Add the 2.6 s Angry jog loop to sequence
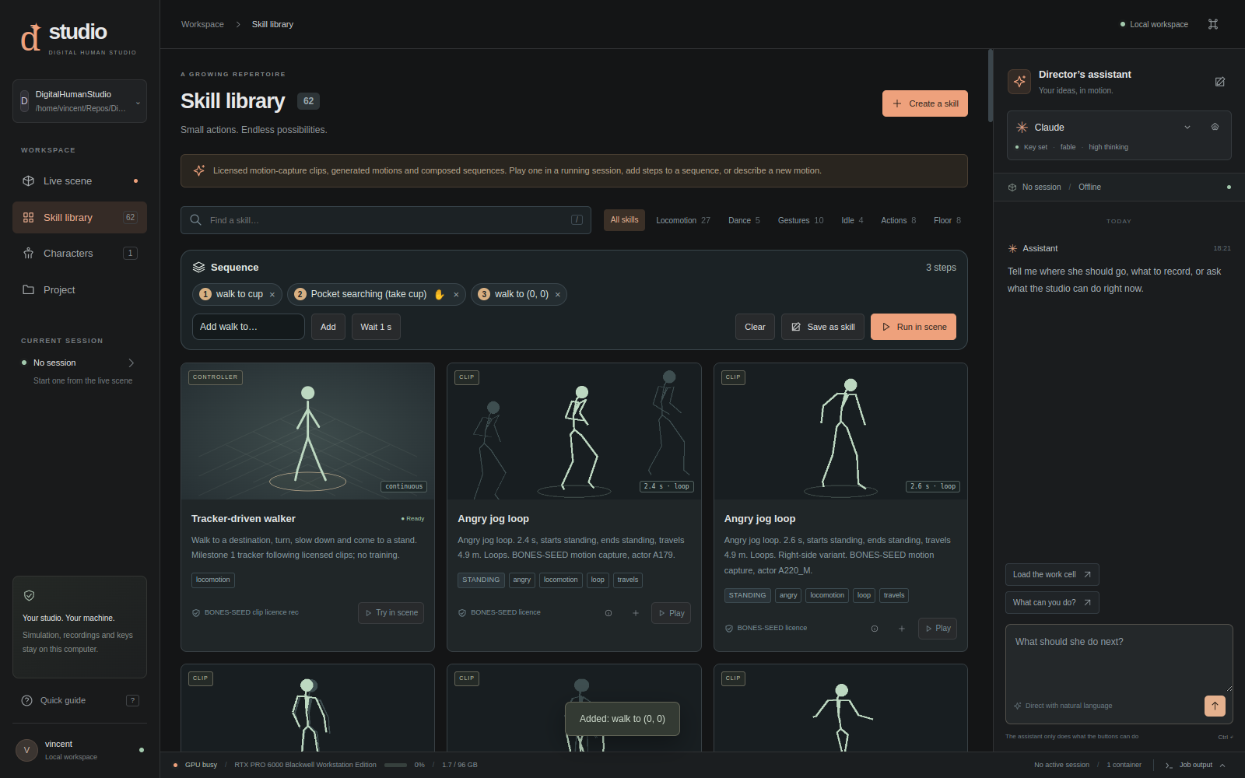The image size is (1245, 778). click(902, 629)
